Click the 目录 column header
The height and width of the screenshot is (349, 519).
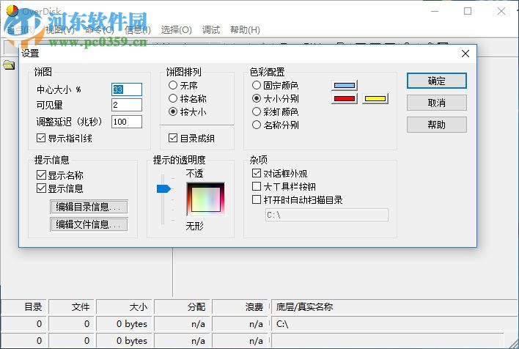[25, 307]
